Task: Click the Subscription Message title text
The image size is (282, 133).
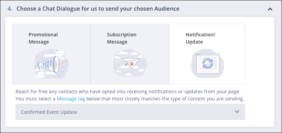Action: pos(122,38)
